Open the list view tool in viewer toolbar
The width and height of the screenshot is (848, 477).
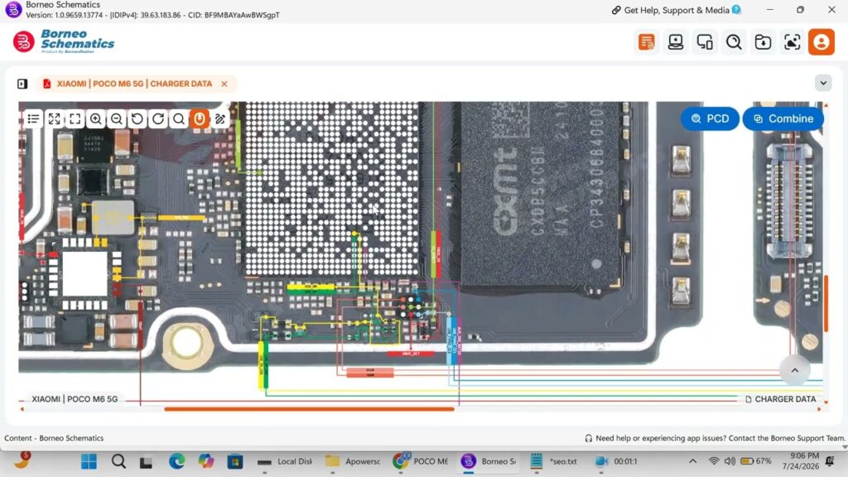click(33, 119)
